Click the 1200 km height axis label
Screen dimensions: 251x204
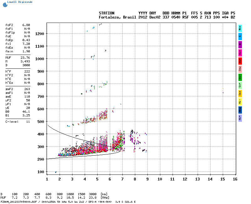click(x=40, y=34)
